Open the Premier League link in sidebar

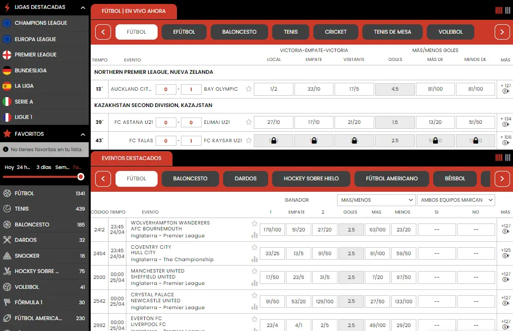36,55
